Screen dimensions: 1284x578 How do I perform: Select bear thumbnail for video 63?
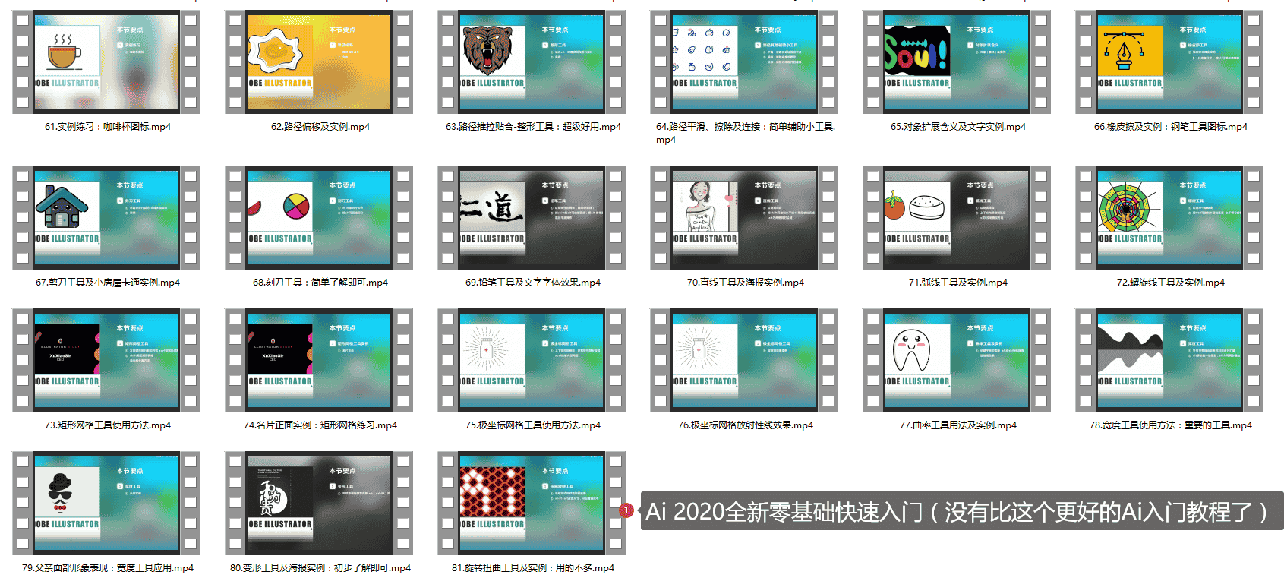(532, 62)
